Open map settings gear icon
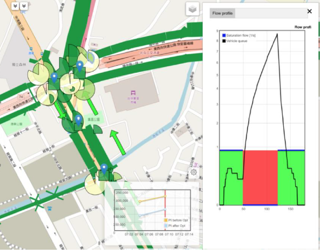Screen dimensions: 321x252 click(x=193, y=172)
